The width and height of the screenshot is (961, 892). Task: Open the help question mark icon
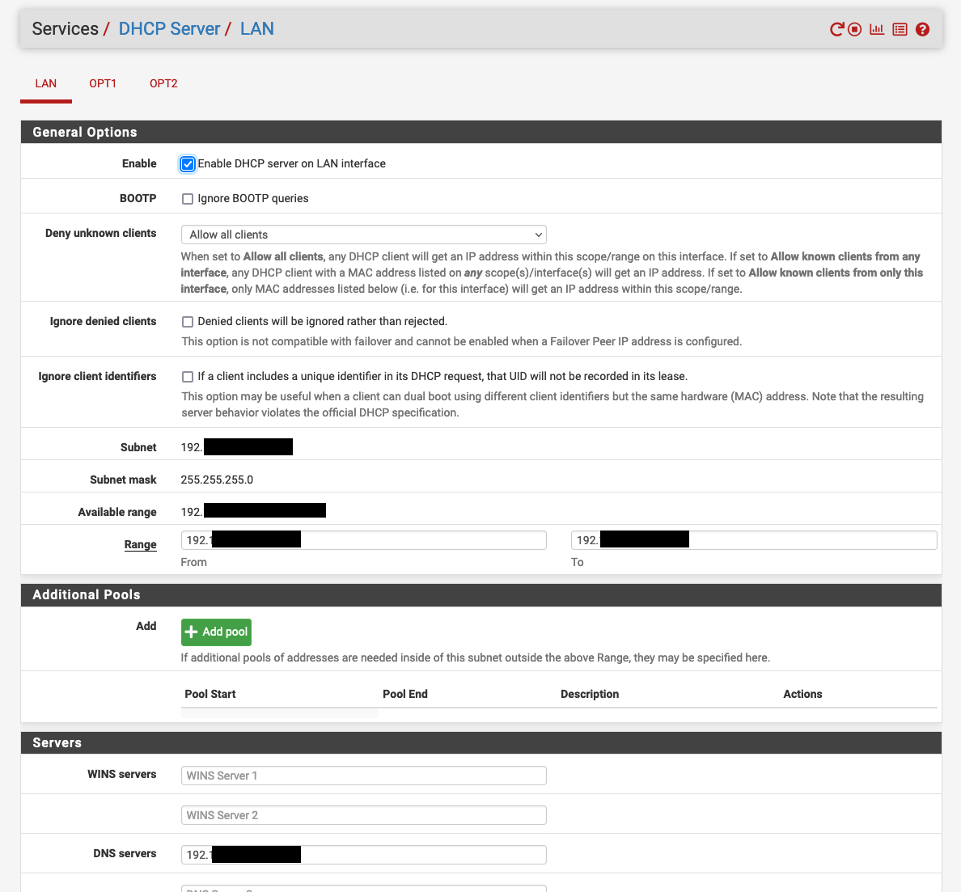922,29
